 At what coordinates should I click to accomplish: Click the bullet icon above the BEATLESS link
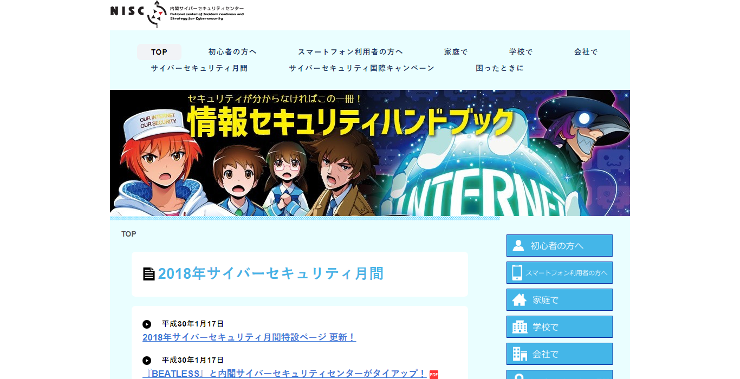[x=147, y=360]
